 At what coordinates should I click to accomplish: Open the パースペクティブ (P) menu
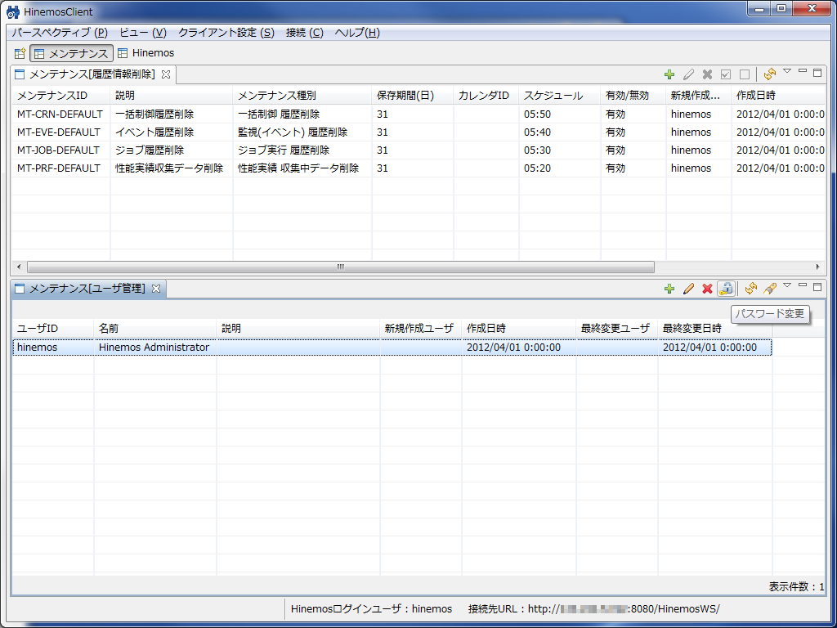60,33
